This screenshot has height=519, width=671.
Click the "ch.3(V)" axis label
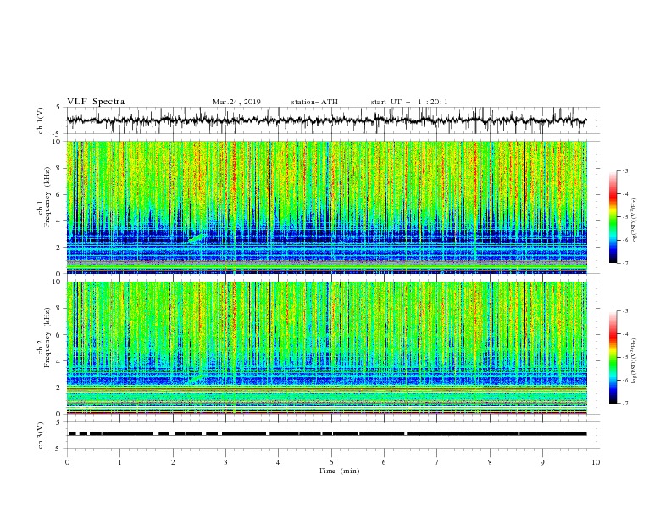pos(41,435)
